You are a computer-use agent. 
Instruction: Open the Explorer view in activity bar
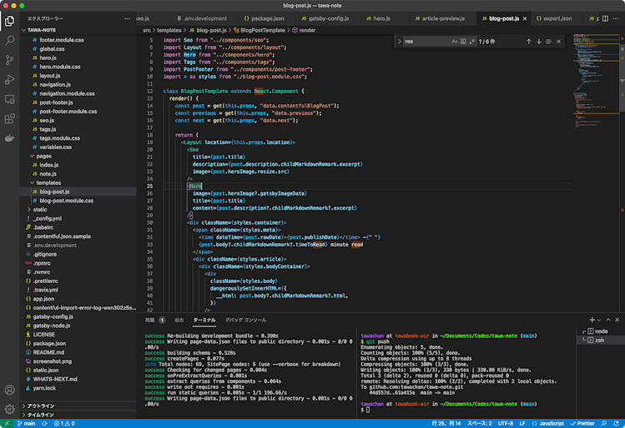pos(9,21)
